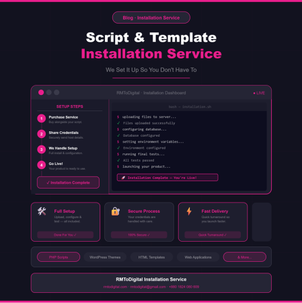302x303 pixels.
Task: Click the SETUP STEPS heading
Action: coord(70,106)
